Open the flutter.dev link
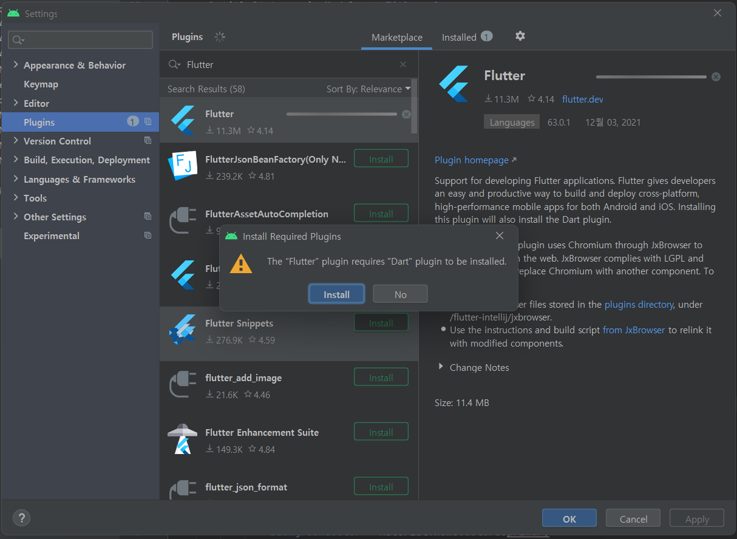 pyautogui.click(x=583, y=99)
